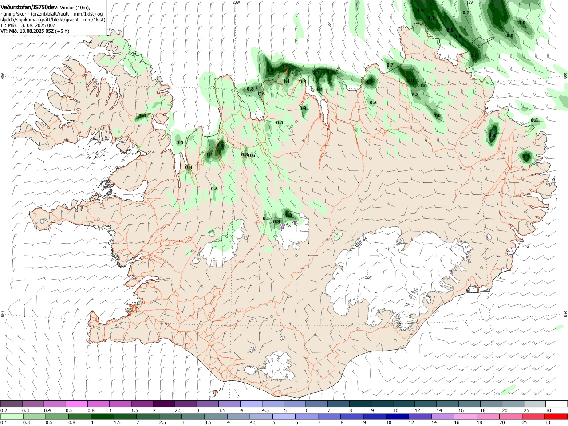
Task: Pick the magenta swatch between 1 and 1.5
Action: pos(120,404)
